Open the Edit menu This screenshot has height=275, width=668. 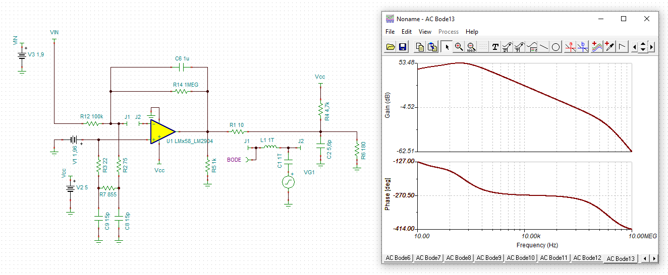coord(407,31)
